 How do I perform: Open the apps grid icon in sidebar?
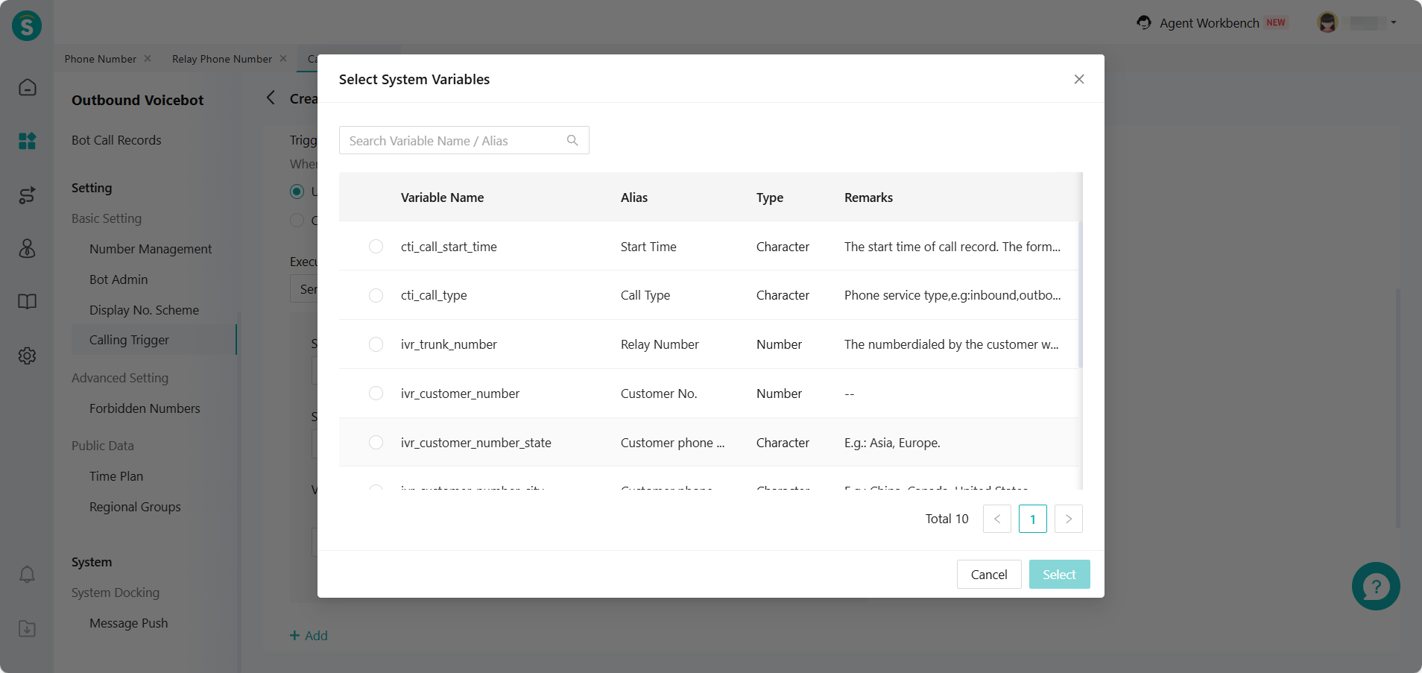(28, 141)
